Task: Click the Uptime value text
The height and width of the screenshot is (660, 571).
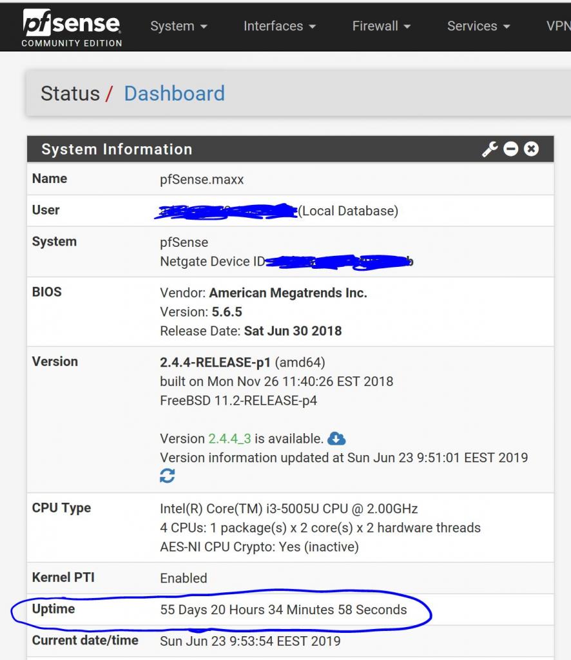Action: tap(283, 610)
